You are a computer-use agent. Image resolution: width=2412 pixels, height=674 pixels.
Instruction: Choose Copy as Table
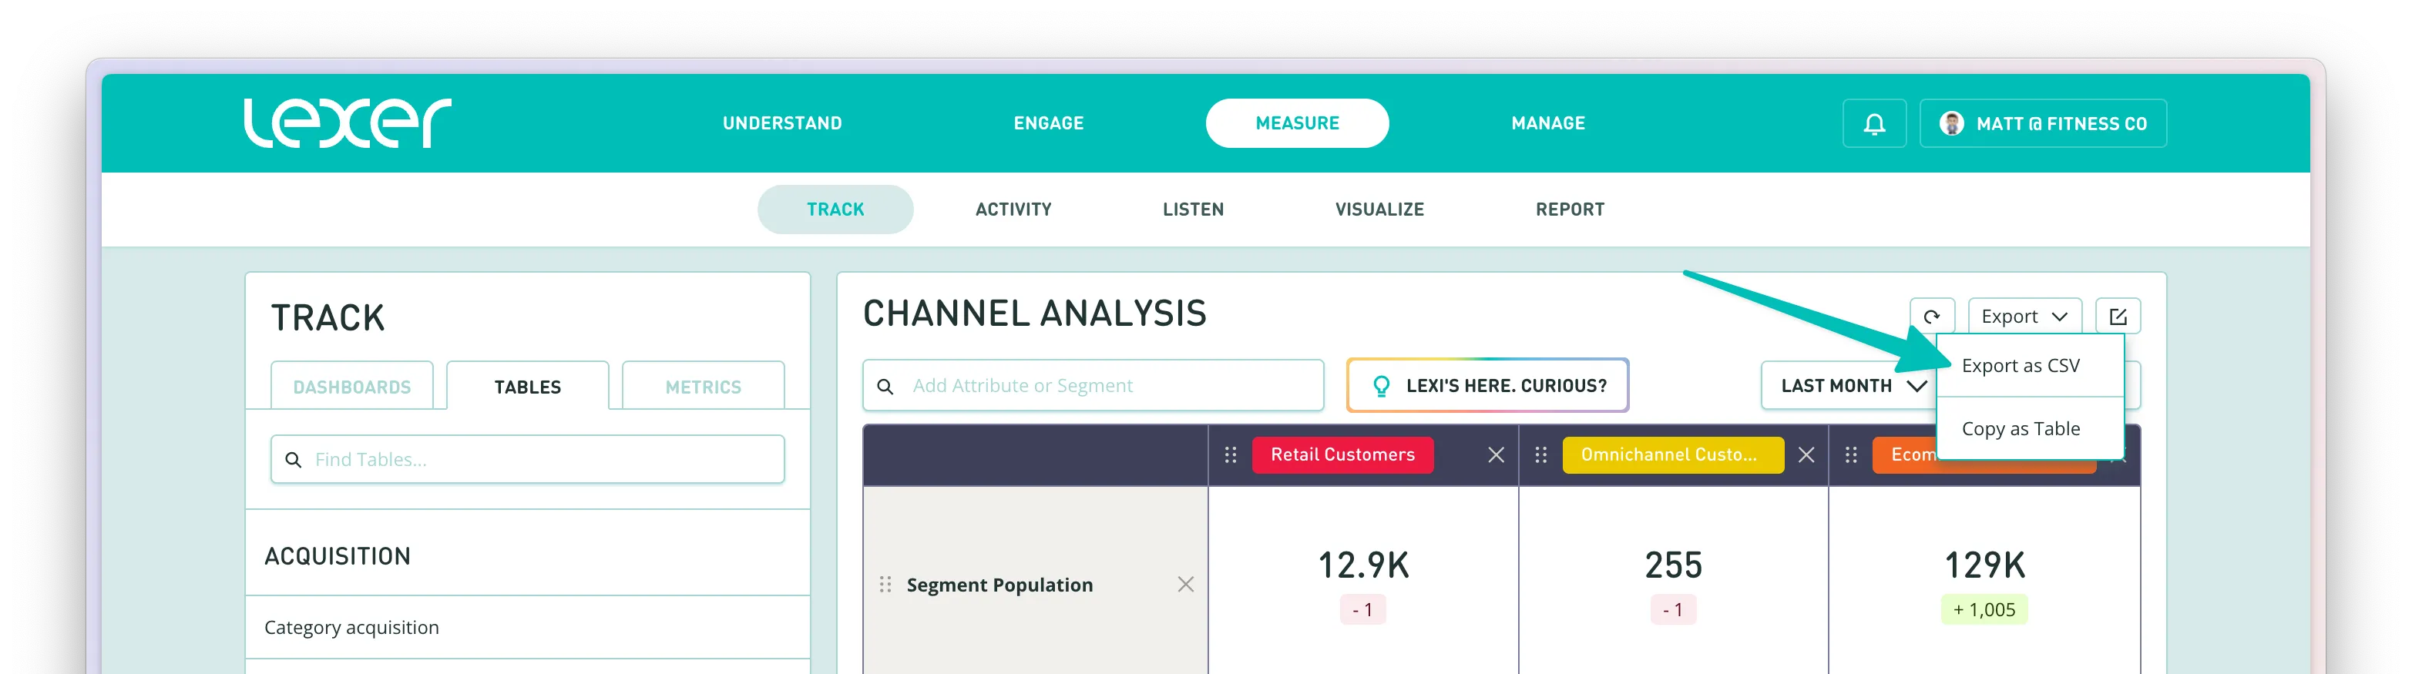click(2029, 429)
